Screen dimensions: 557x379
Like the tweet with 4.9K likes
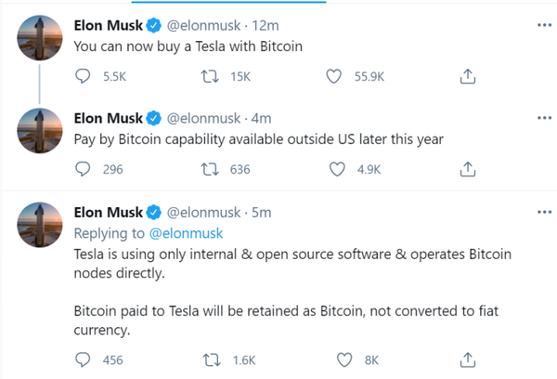pyautogui.click(x=337, y=169)
